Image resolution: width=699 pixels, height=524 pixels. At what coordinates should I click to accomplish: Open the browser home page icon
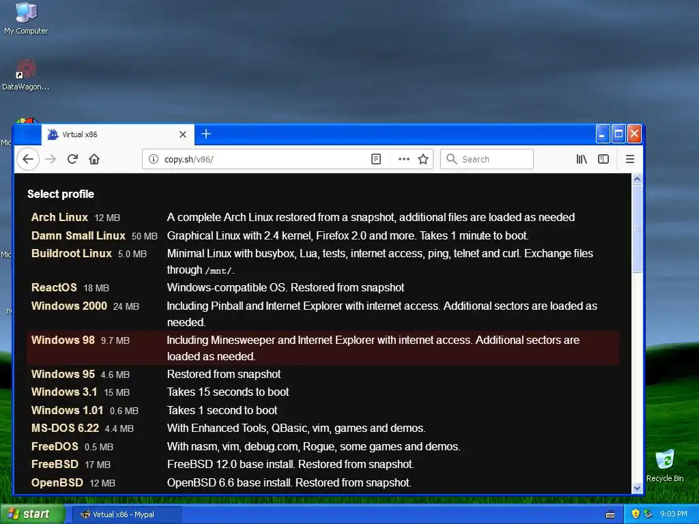click(x=94, y=159)
